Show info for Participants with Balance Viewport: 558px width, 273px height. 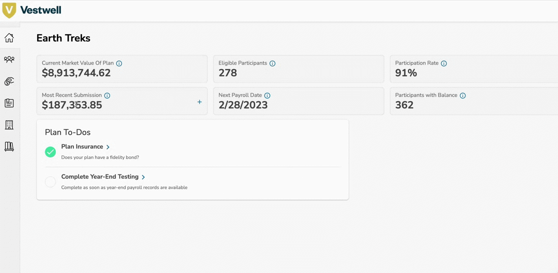[x=463, y=95]
